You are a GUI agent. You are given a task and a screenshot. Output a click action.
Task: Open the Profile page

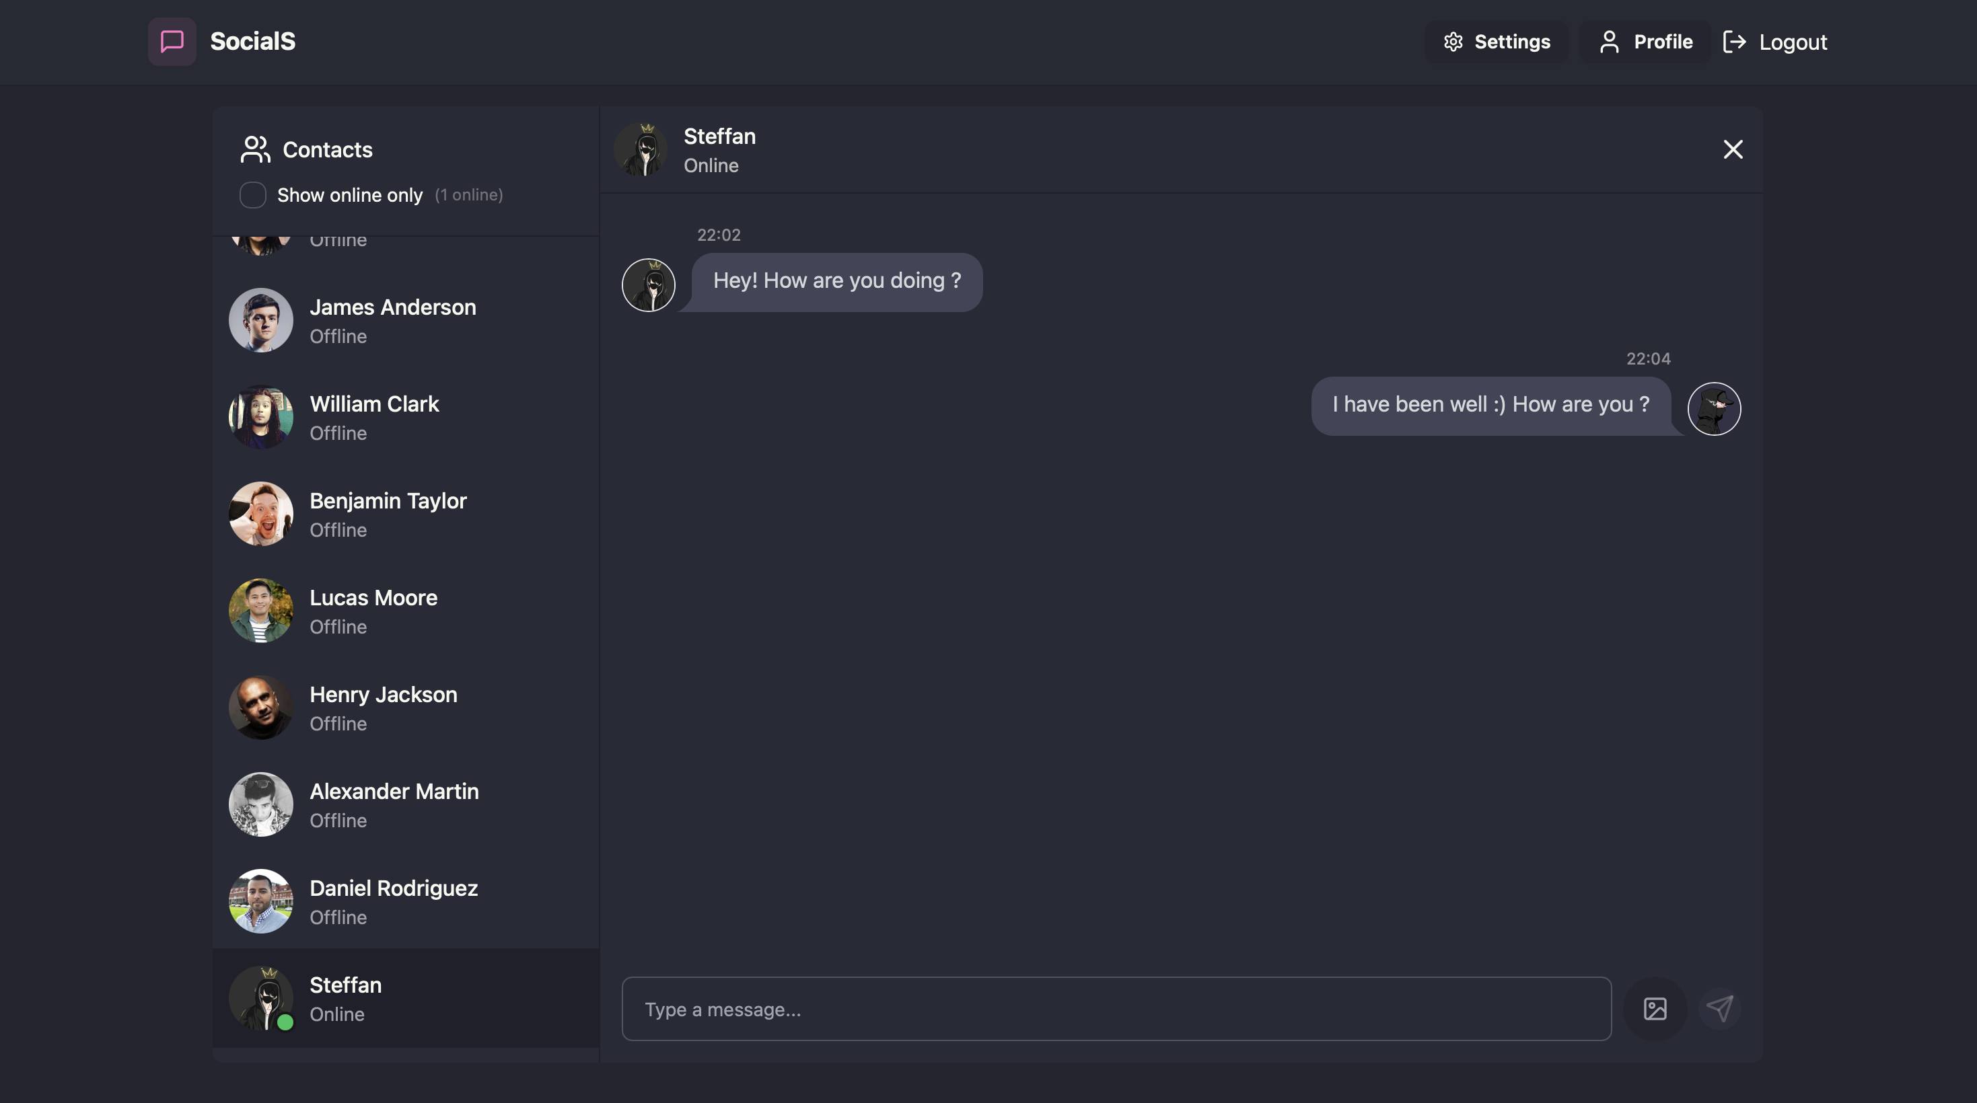click(x=1645, y=42)
